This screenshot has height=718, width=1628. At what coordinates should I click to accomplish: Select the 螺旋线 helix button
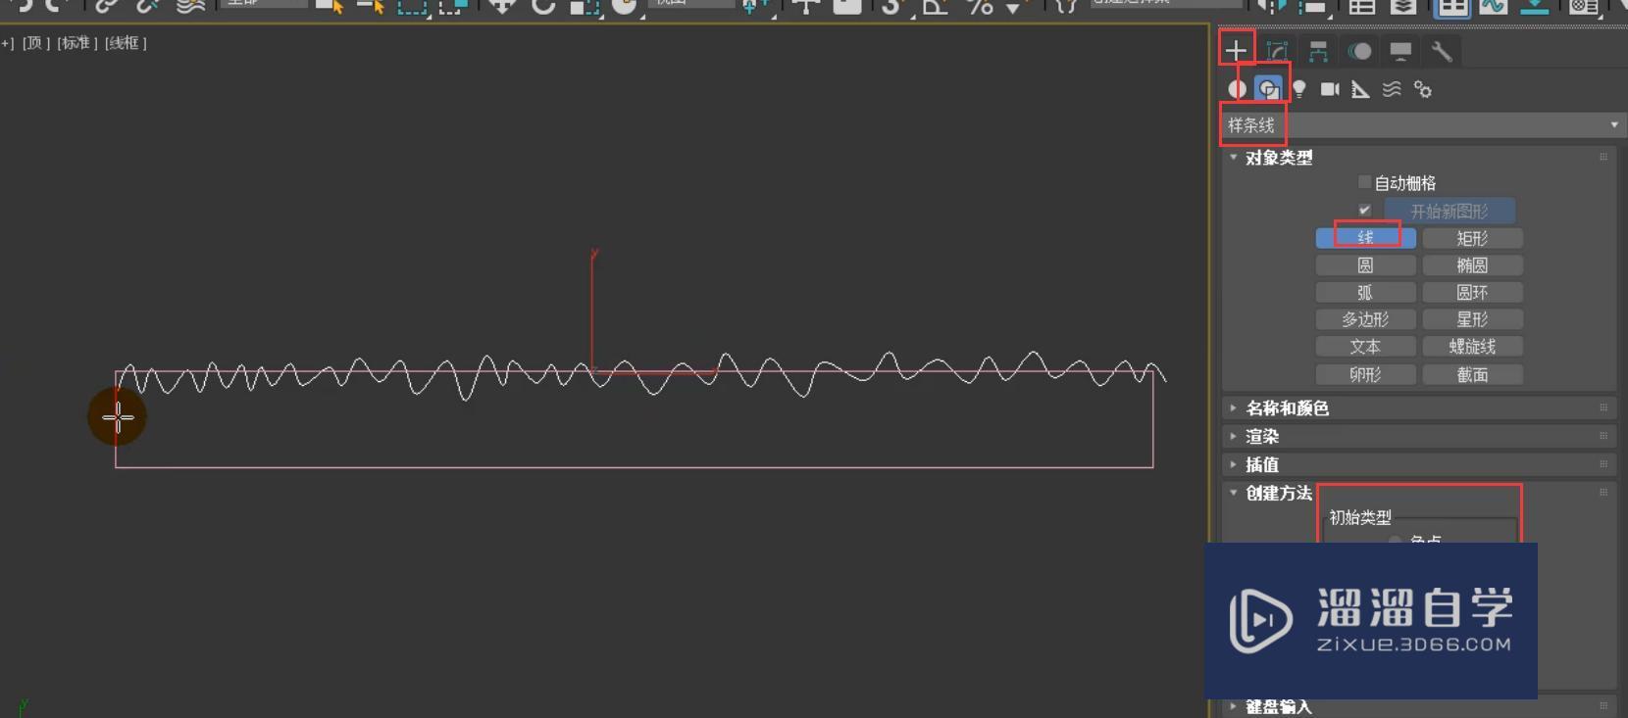1472,347
